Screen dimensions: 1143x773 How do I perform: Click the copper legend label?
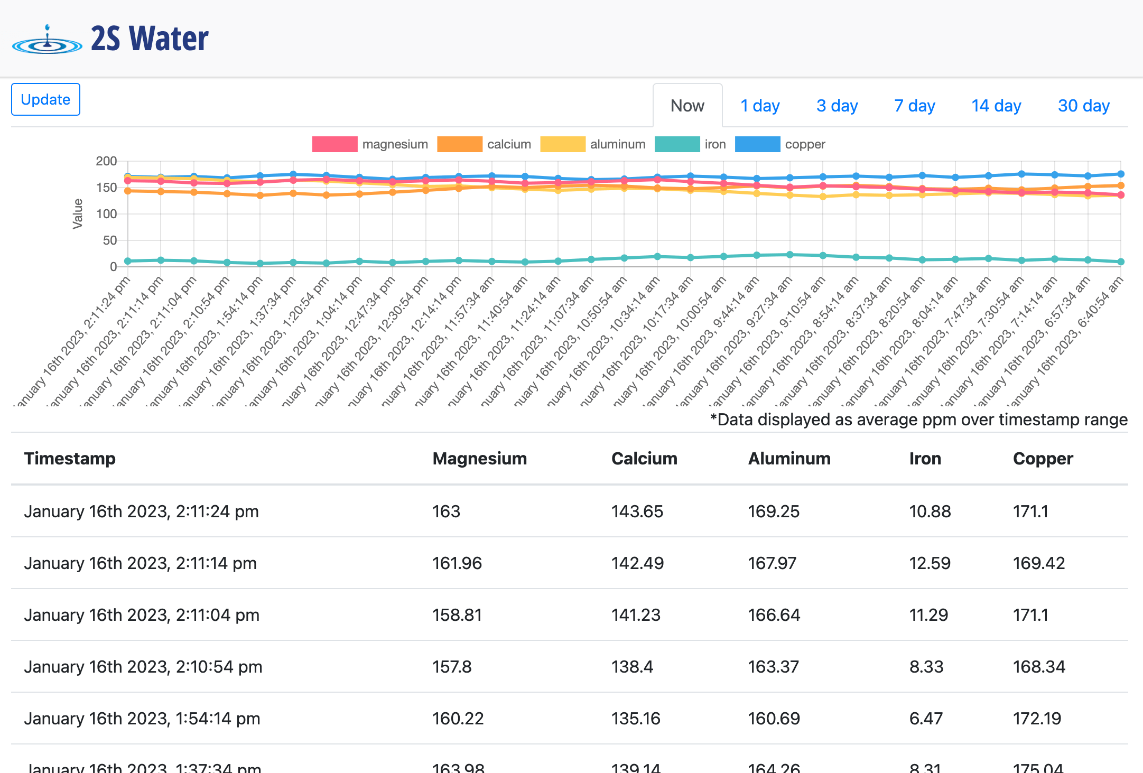tap(805, 144)
